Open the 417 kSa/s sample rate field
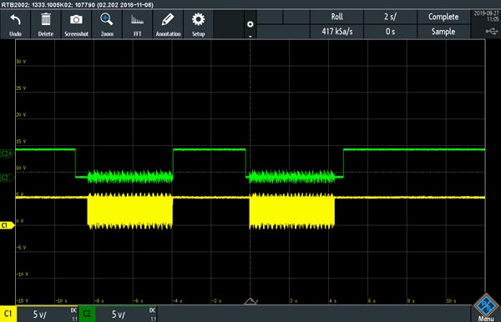The width and height of the screenshot is (501, 322). coord(337,32)
